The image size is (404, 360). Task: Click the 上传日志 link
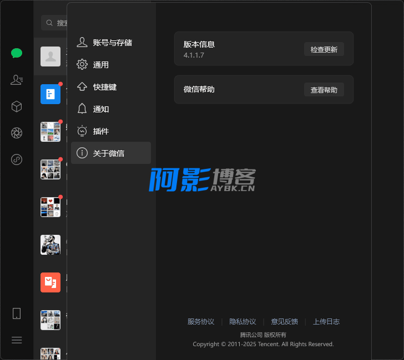[326, 322]
